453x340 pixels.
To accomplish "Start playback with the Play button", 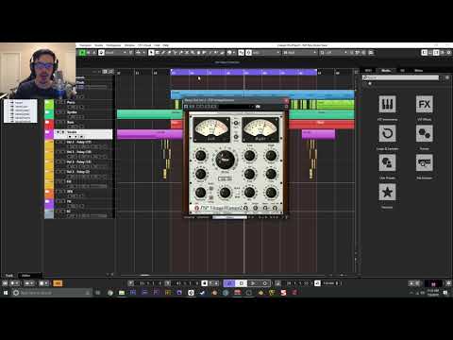I will tap(254, 283).
